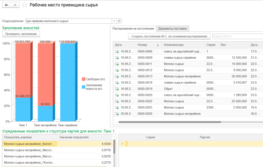This screenshot has height=167, width=263.
Task: Click Создать поступление М.С. на основании распоряжения
Action: click(x=169, y=36)
